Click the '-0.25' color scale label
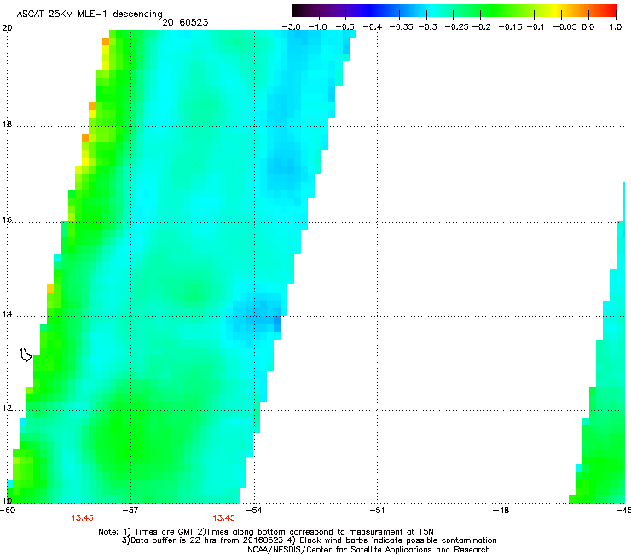The width and height of the screenshot is (631, 555). [456, 27]
